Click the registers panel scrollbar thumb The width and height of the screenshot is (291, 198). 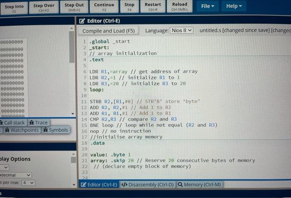(72, 47)
